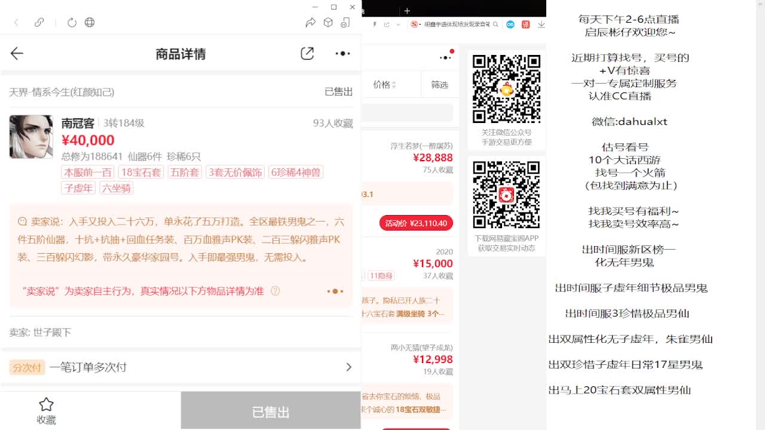
Task: Click the grey 已售出 button at bottom
Action: click(x=271, y=411)
